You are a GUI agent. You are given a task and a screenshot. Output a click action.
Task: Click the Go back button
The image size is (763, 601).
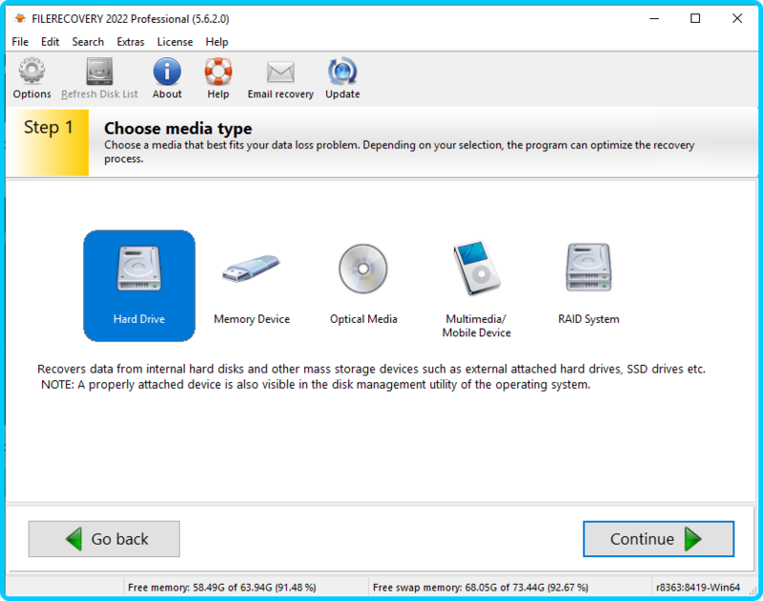click(x=104, y=539)
